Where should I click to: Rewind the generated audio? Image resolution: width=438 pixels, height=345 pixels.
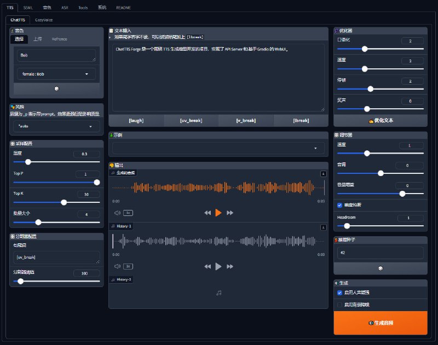[x=207, y=213]
